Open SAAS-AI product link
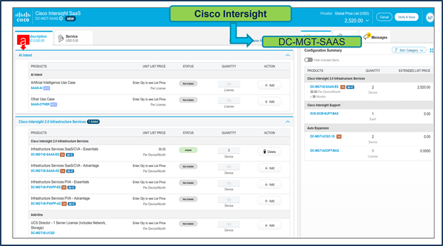 coord(36,88)
